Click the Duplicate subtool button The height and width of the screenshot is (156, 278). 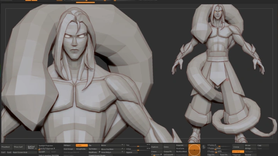[x=157, y=147]
